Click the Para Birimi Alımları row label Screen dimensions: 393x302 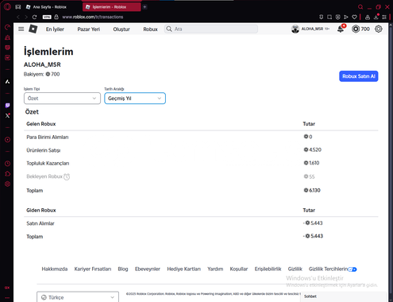[48, 137]
